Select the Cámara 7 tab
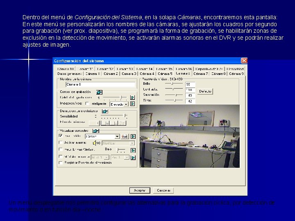295x221 pixels. click(x=200, y=74)
